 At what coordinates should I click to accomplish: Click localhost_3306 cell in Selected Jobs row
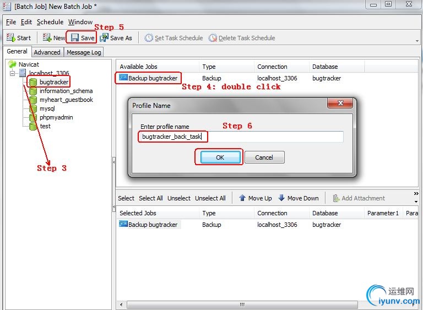click(277, 225)
